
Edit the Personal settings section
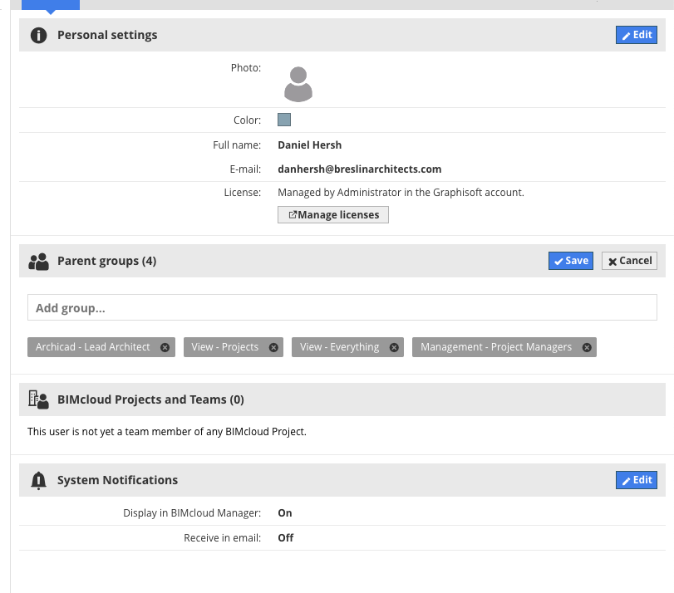tap(637, 35)
